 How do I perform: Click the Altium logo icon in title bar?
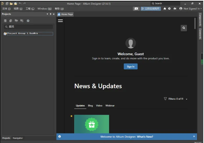click(x=2, y=3)
